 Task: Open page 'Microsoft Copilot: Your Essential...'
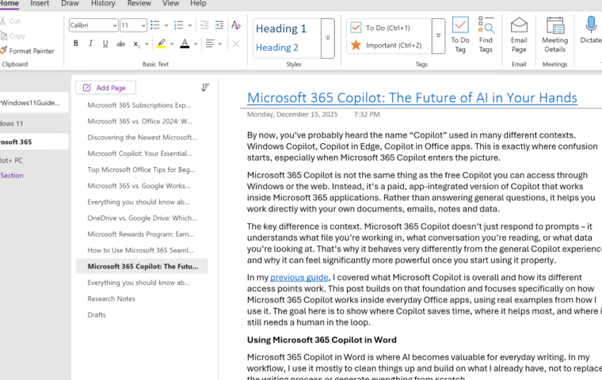(x=139, y=154)
